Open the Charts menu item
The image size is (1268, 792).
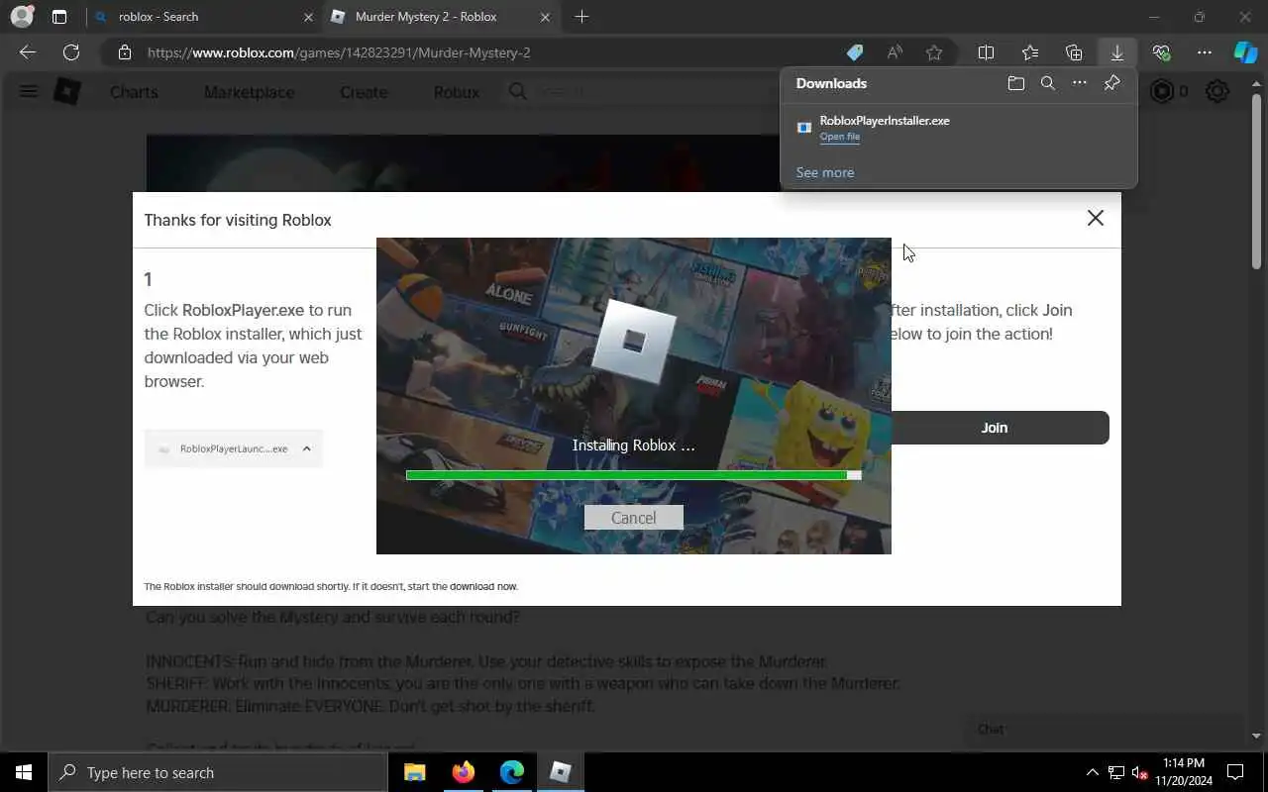coord(134,92)
